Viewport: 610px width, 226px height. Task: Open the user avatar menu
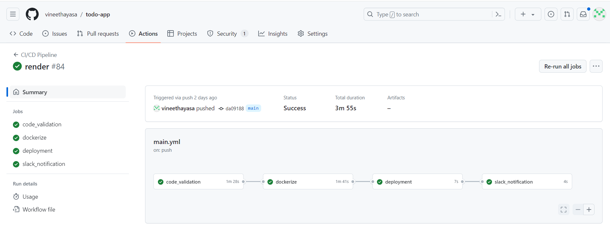click(599, 14)
